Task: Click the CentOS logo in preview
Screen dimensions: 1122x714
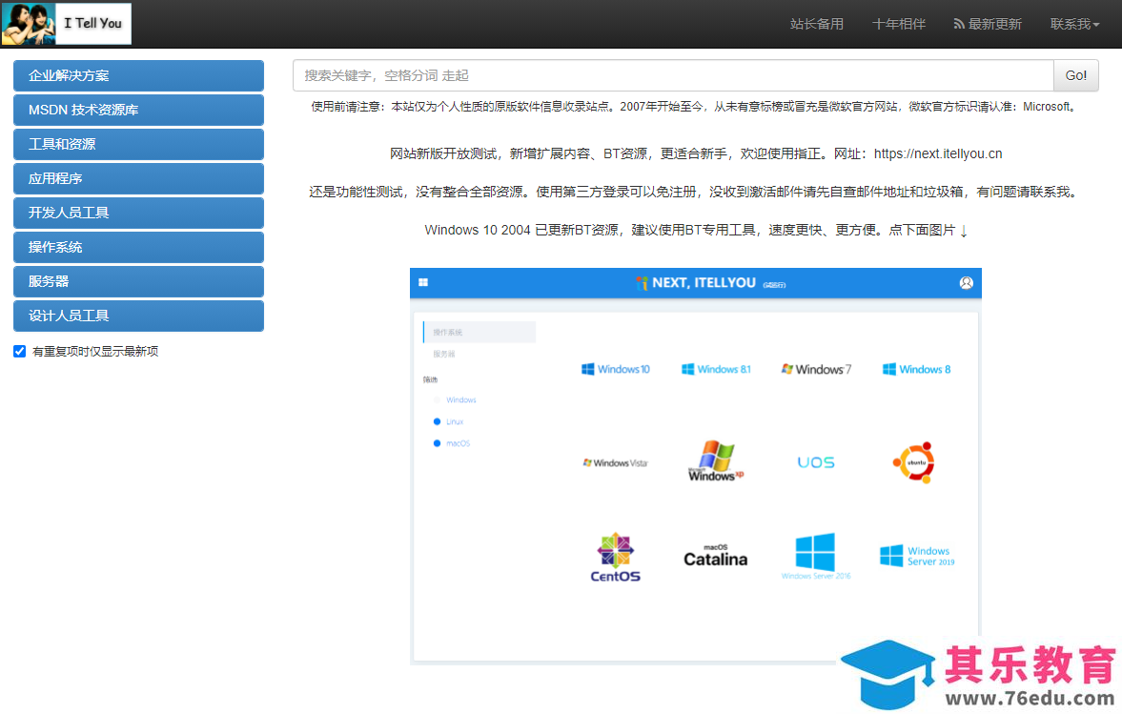Action: click(x=616, y=558)
